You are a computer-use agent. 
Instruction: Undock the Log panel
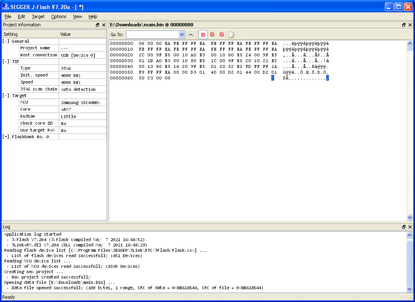pyautogui.click(x=404, y=227)
